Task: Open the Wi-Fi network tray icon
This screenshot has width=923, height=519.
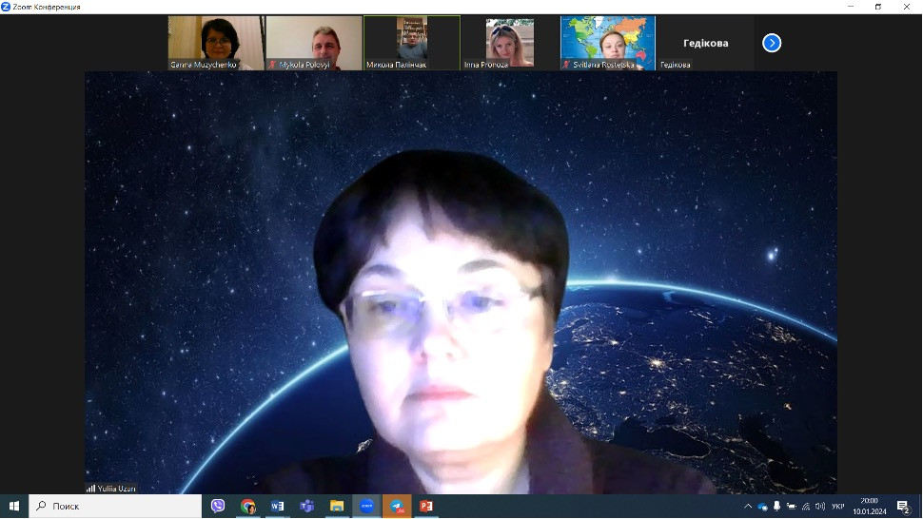Action: point(806,506)
